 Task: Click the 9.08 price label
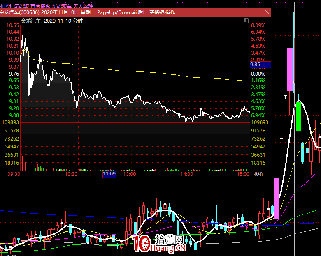coord(14,115)
